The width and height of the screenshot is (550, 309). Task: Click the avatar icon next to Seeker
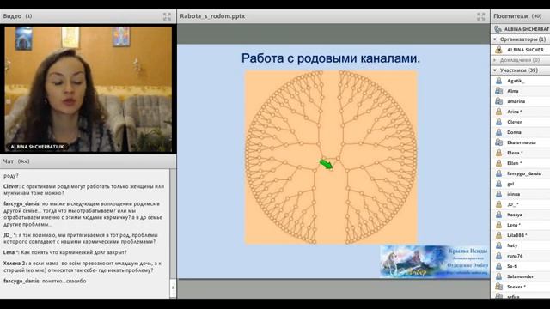(x=498, y=287)
